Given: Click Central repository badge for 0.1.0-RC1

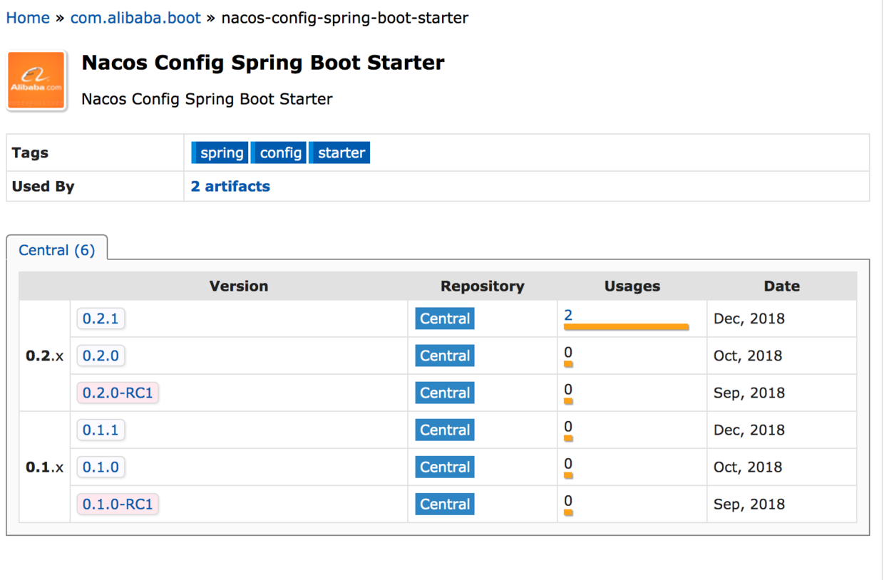Looking at the screenshot, I should click(x=445, y=504).
